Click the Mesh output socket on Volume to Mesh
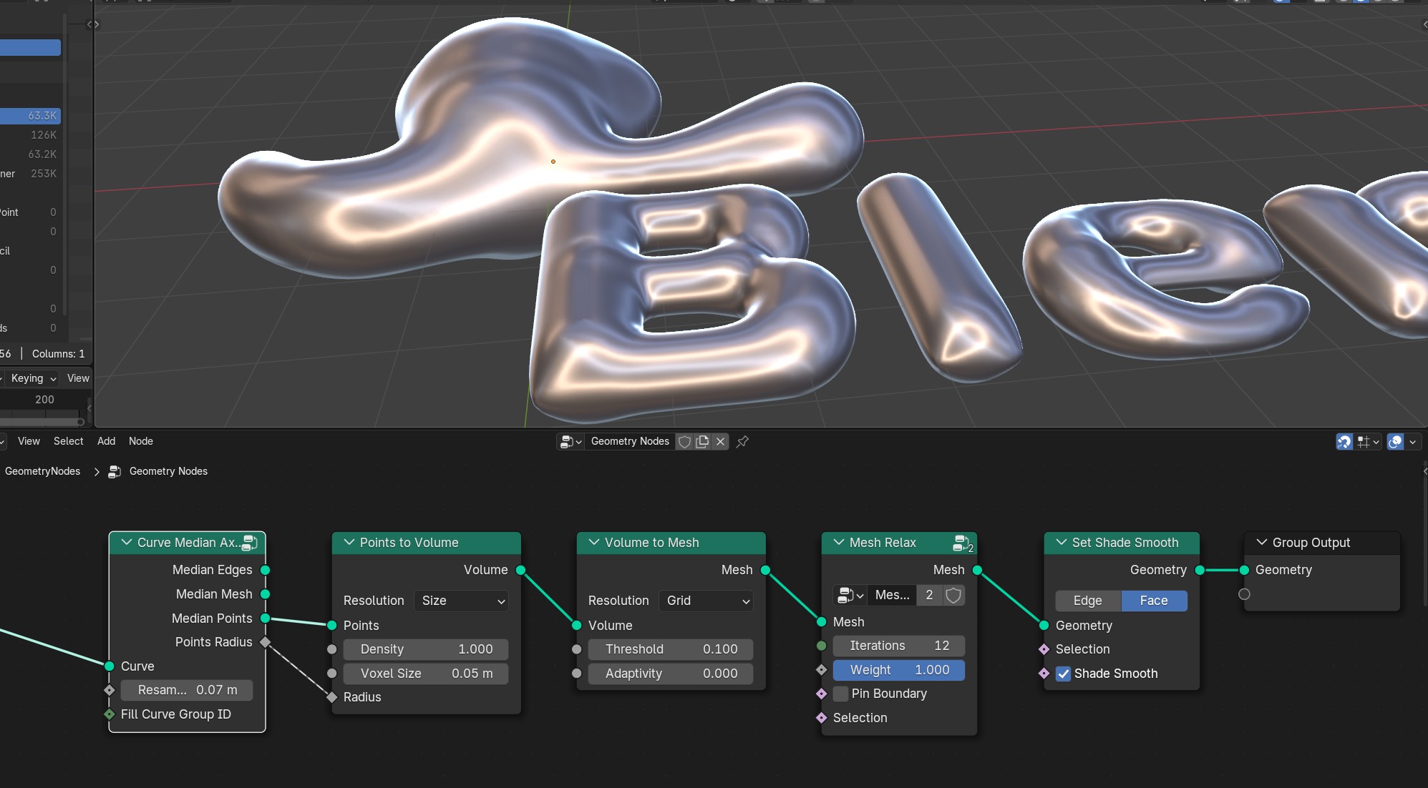Screen dimensions: 1428x788 (x=766, y=570)
